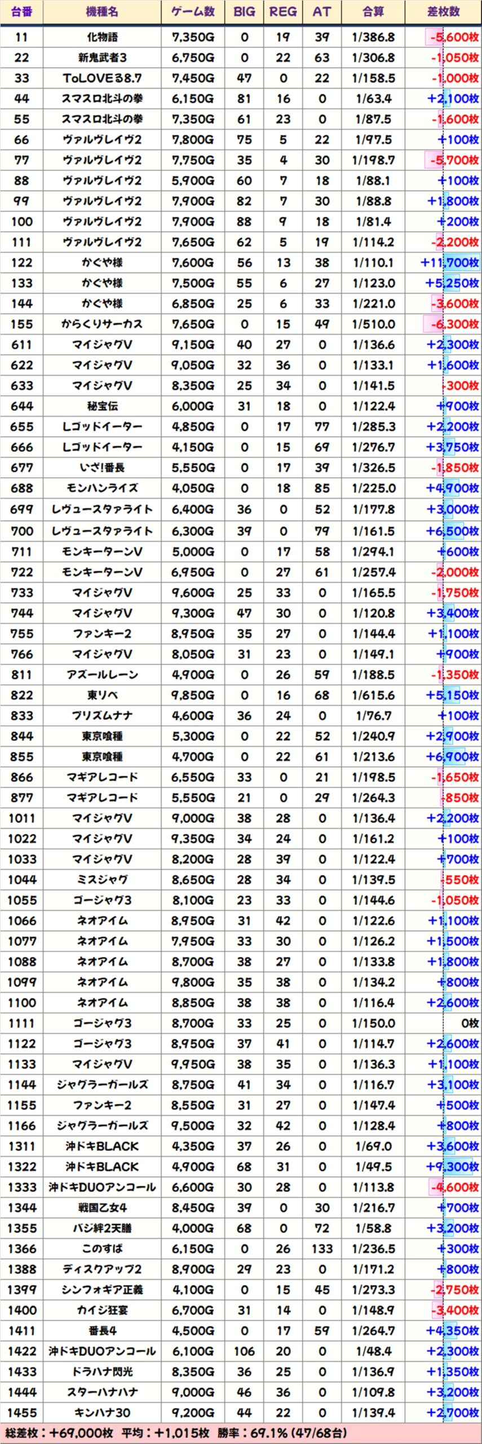The height and width of the screenshot is (1444, 482).
Task: Click the 0枚 difference value for machine 1111
Action: click(x=469, y=1023)
